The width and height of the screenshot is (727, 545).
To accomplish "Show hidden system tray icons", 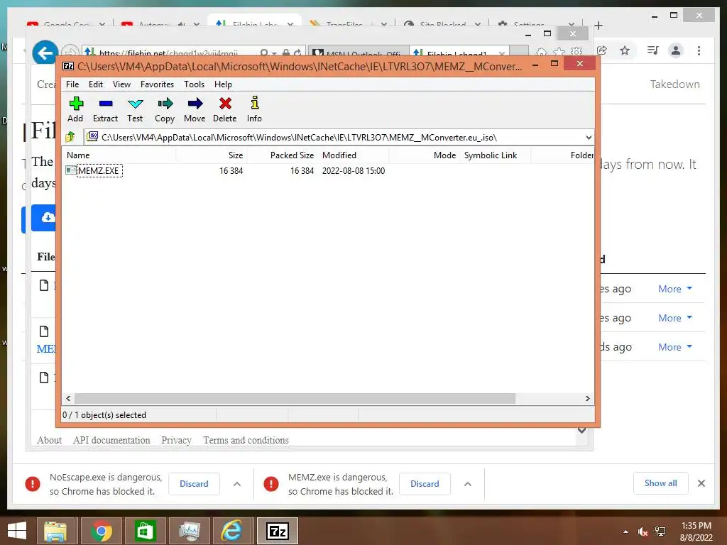I will click(x=626, y=532).
